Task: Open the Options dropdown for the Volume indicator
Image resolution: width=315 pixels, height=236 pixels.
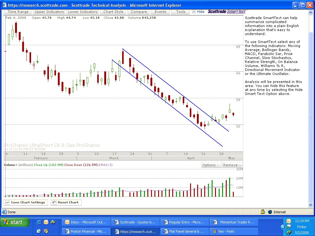Action: 211,165
